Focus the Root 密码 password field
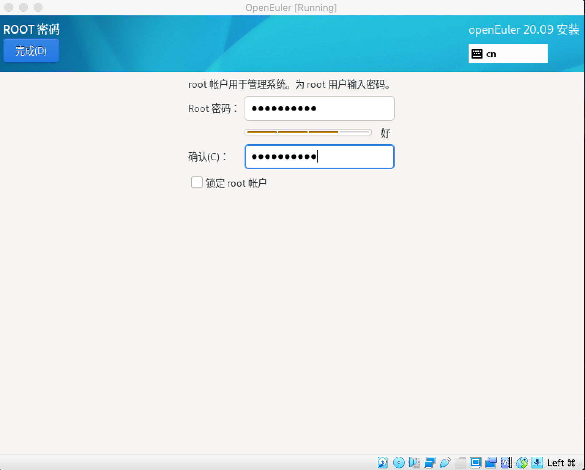The width and height of the screenshot is (585, 470). coord(319,108)
